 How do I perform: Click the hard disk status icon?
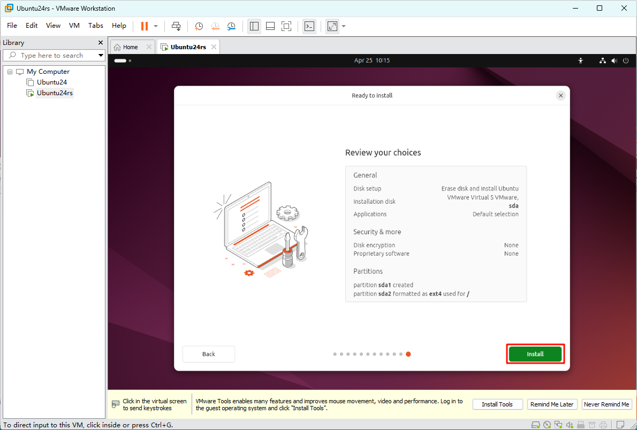(x=535, y=425)
